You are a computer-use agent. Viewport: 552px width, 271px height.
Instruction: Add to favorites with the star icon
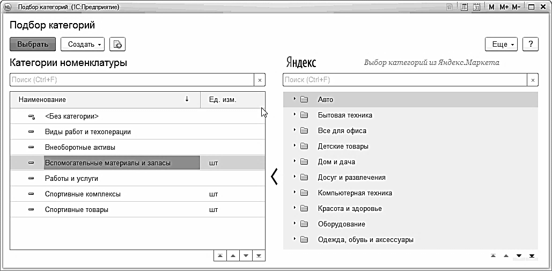(x=450, y=7)
